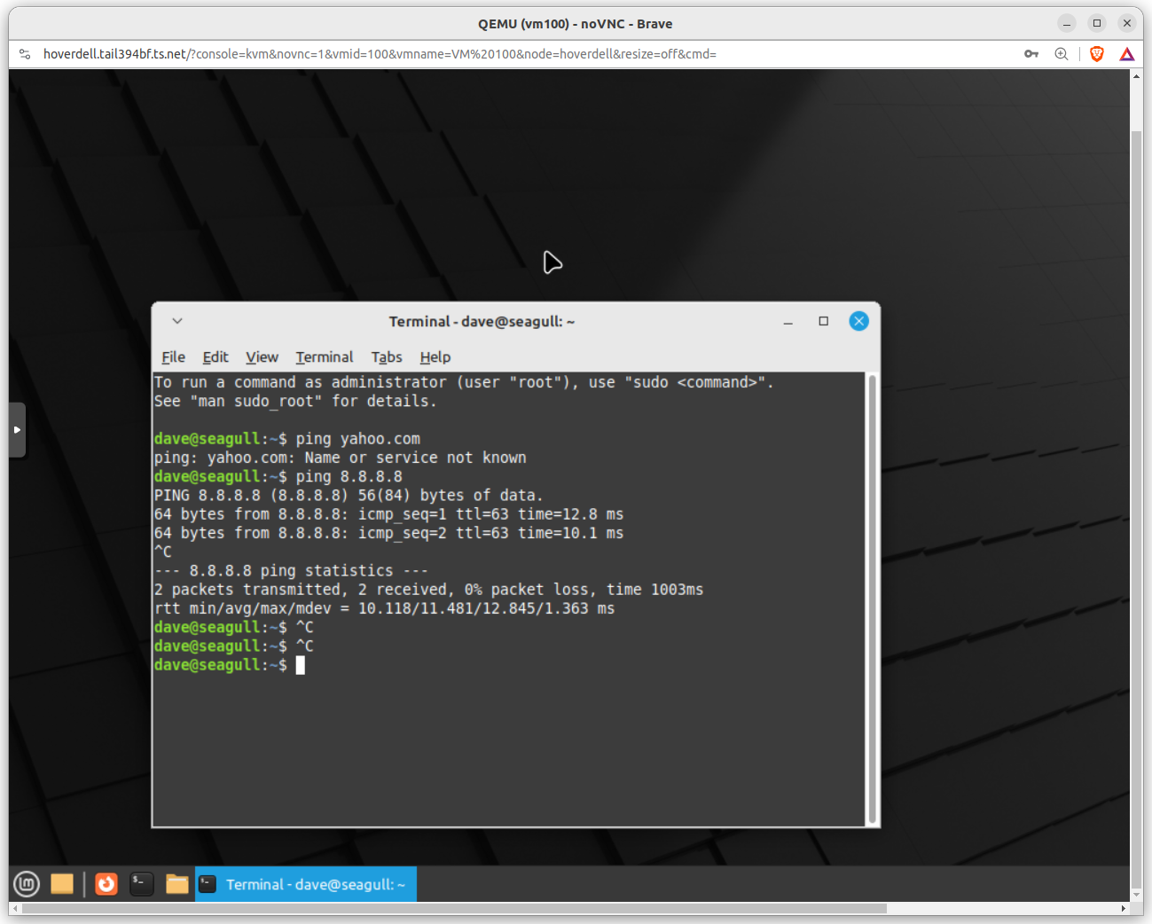Image resolution: width=1152 pixels, height=924 pixels.
Task: Launch terminal from panel launcher icon
Action: (x=142, y=884)
